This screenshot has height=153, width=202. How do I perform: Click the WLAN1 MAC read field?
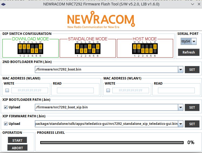[176, 90]
